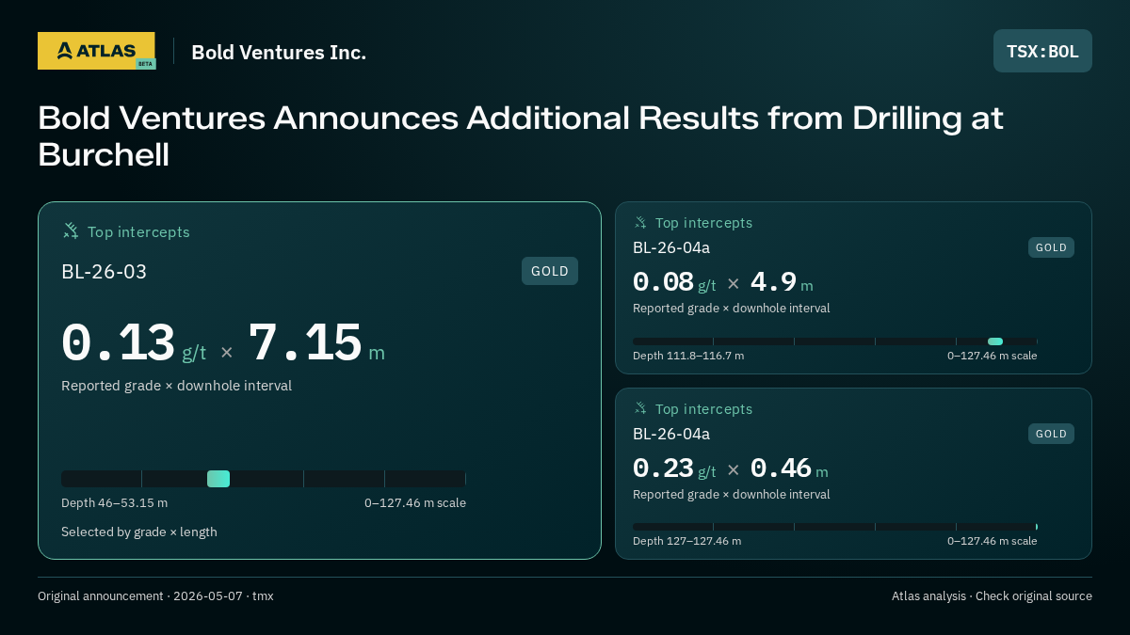Click 'Atlas analysis · Check original source' footer

click(x=992, y=595)
